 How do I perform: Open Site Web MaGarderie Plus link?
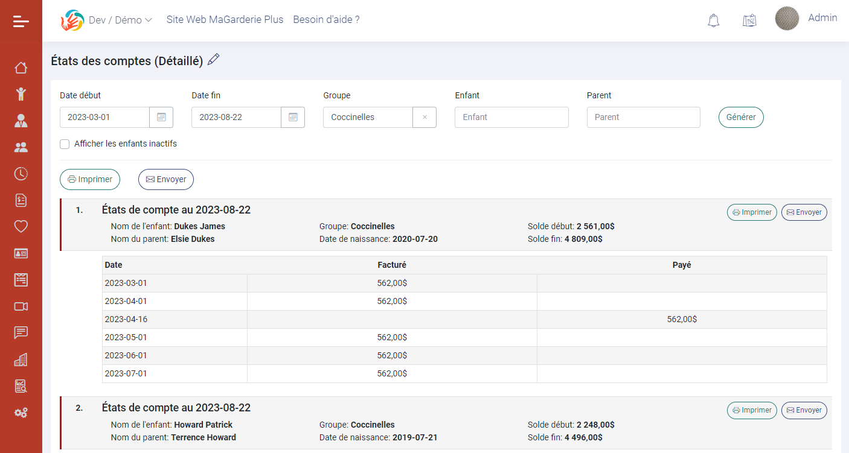(x=225, y=19)
